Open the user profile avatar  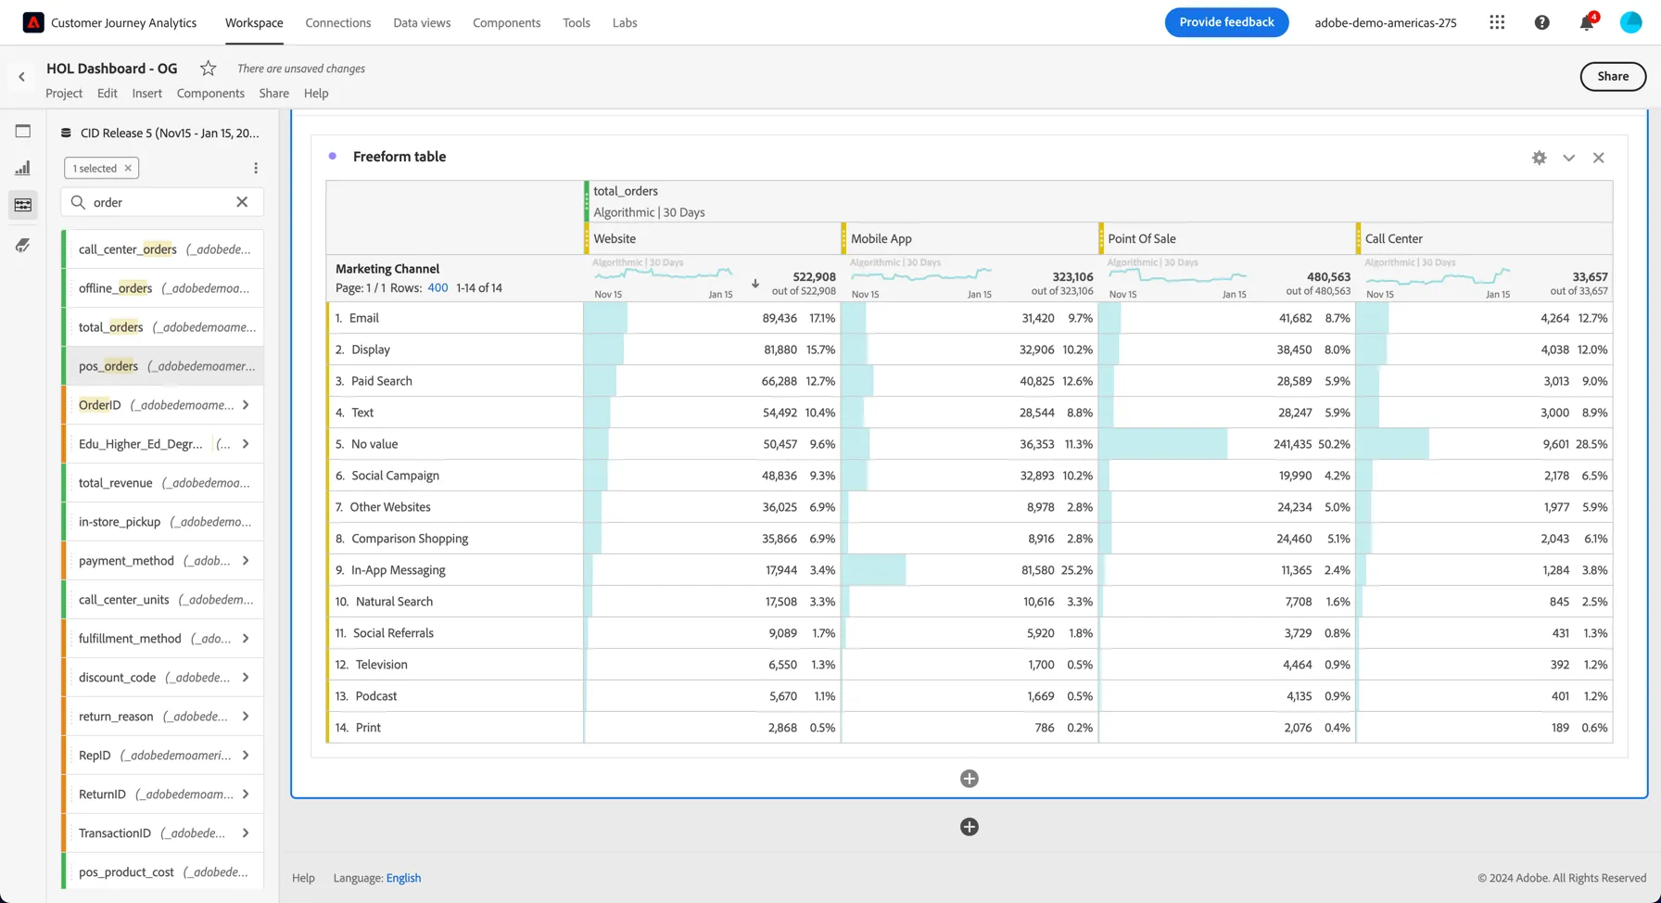tap(1631, 22)
